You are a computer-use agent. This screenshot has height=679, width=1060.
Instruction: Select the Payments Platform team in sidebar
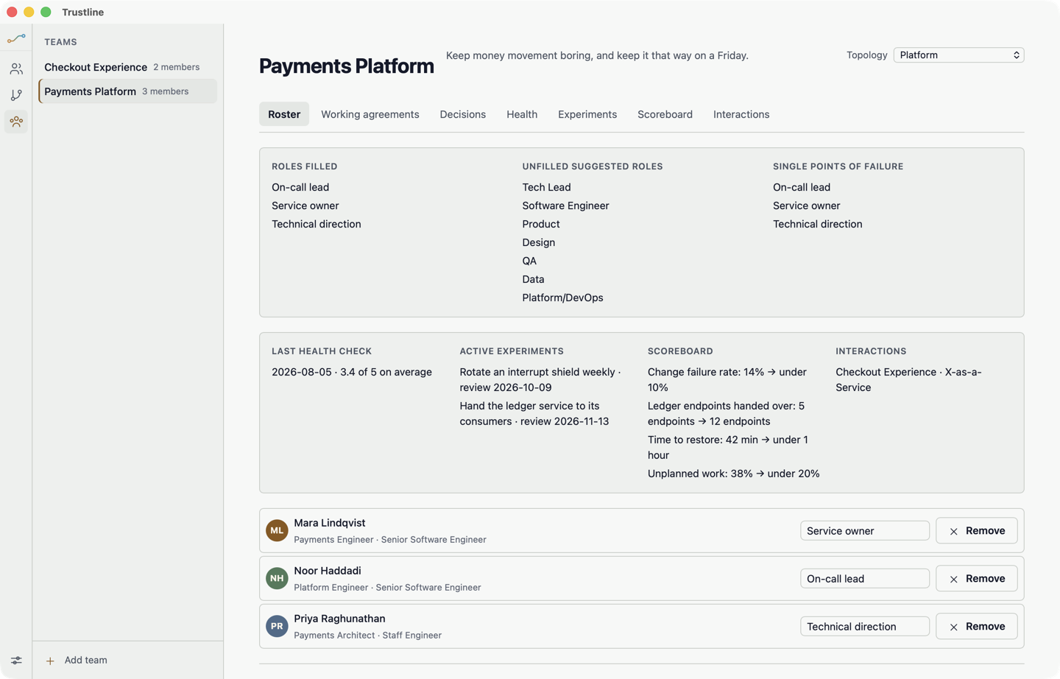(127, 91)
